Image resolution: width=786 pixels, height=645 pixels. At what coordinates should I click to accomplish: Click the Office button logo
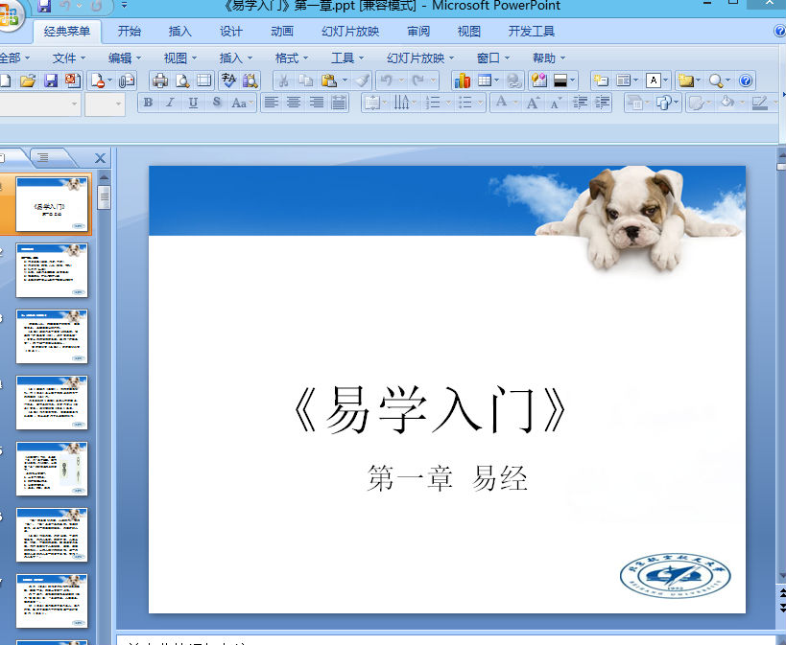coord(9,16)
